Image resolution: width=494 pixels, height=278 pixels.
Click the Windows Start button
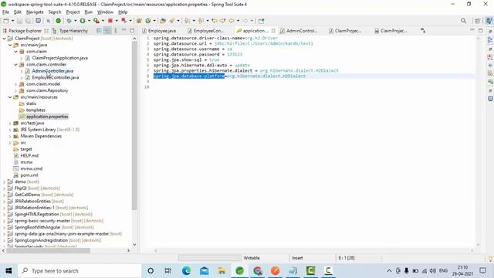(8, 271)
